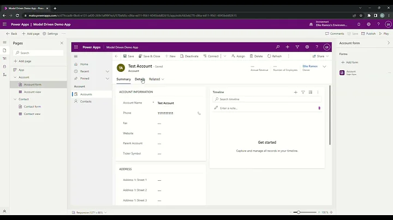This screenshot has width=393, height=220.
Task: Open the help virtual agent icon at bottom left
Action: pos(4,211)
